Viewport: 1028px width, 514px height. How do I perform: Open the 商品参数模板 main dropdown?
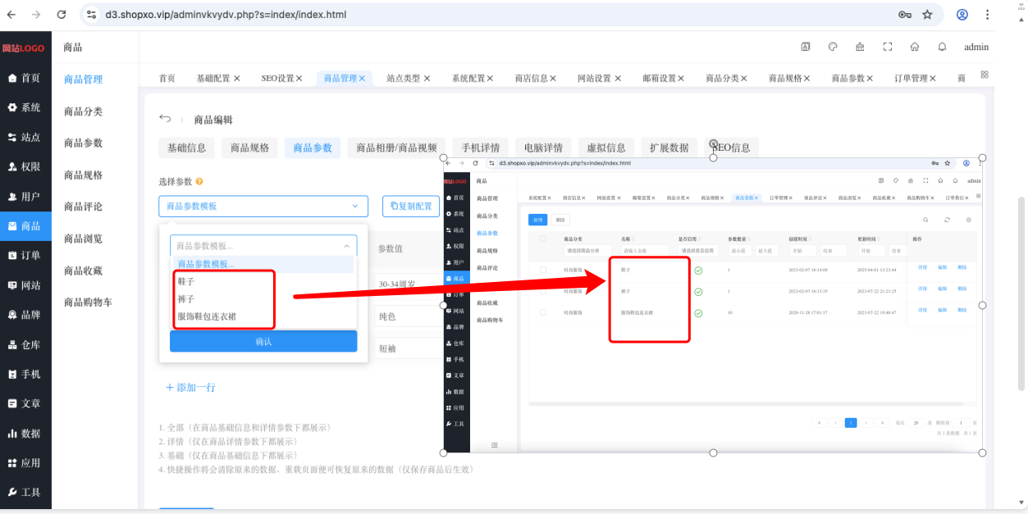(263, 207)
